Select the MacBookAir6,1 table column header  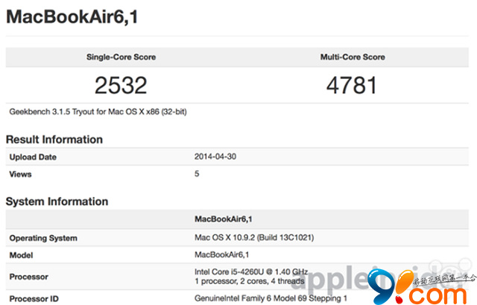coord(224,218)
